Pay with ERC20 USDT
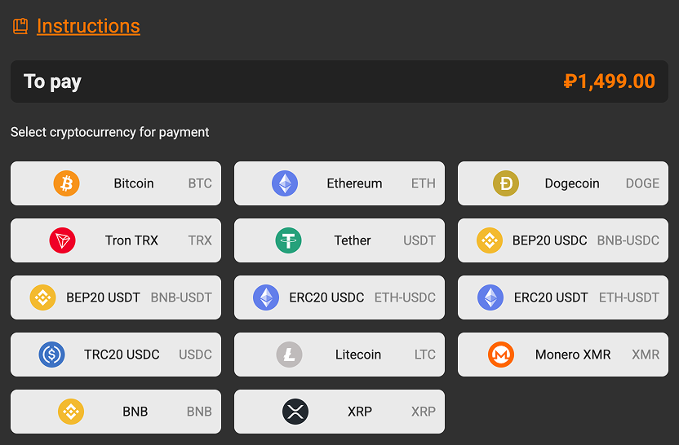Image resolution: width=679 pixels, height=445 pixels. tap(569, 297)
